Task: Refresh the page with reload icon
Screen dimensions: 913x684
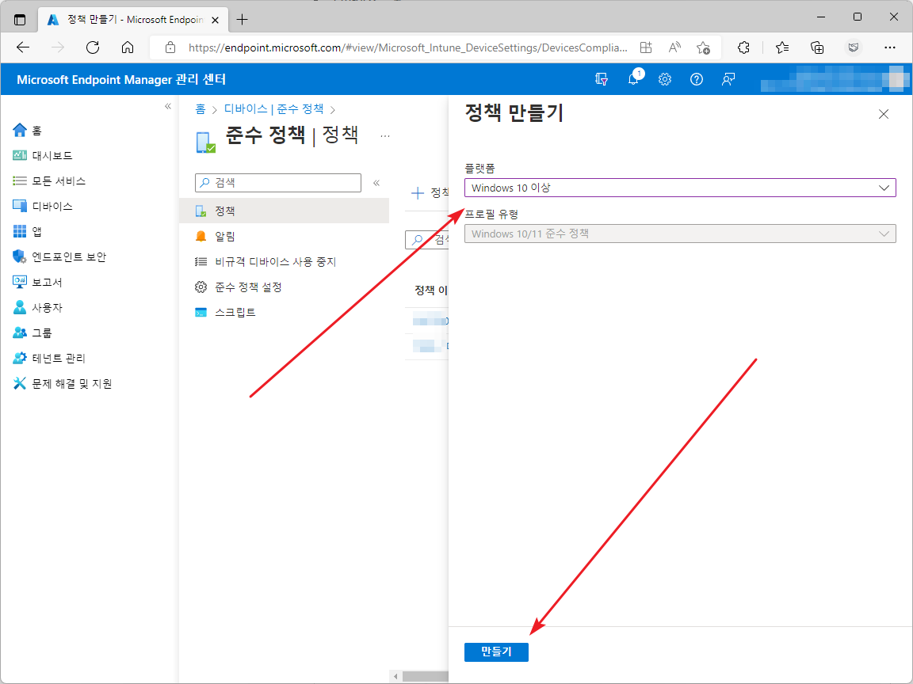Action: (93, 47)
